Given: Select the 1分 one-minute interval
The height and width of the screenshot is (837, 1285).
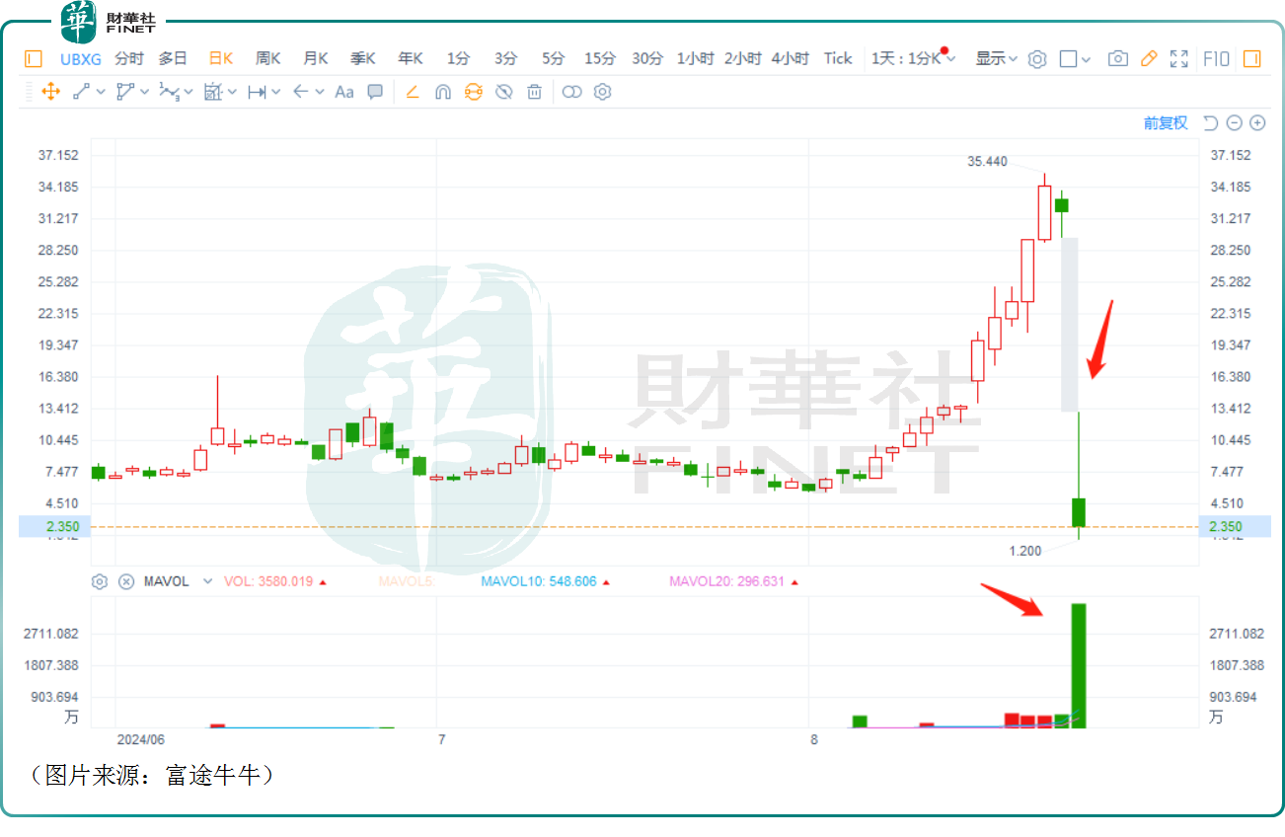Looking at the screenshot, I should (x=458, y=58).
